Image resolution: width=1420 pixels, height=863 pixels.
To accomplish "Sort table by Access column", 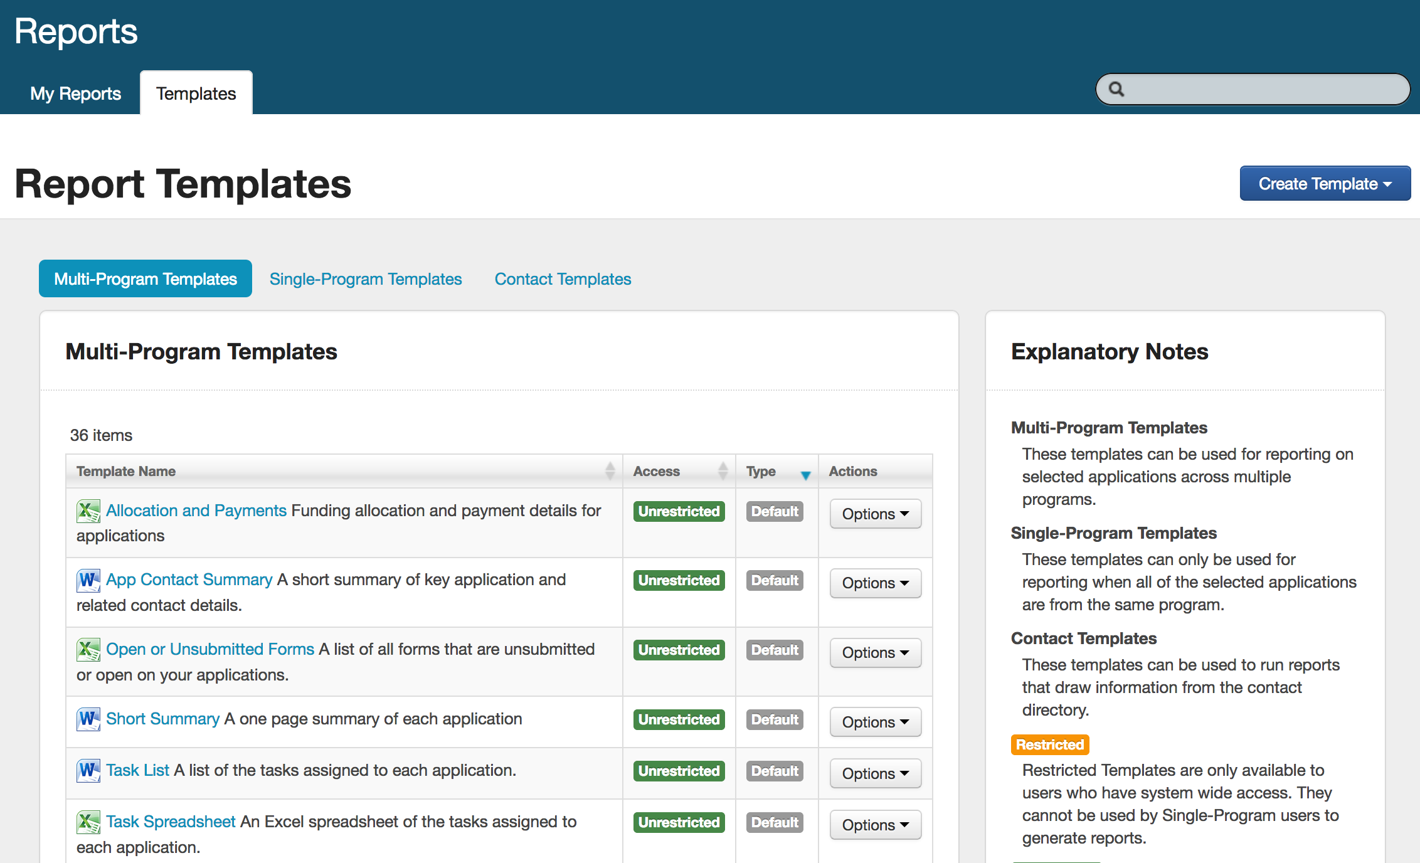I will coord(723,471).
